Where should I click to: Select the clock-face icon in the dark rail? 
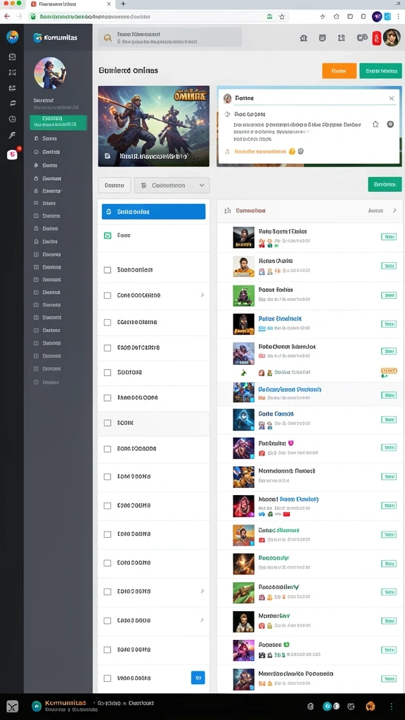[13, 119]
